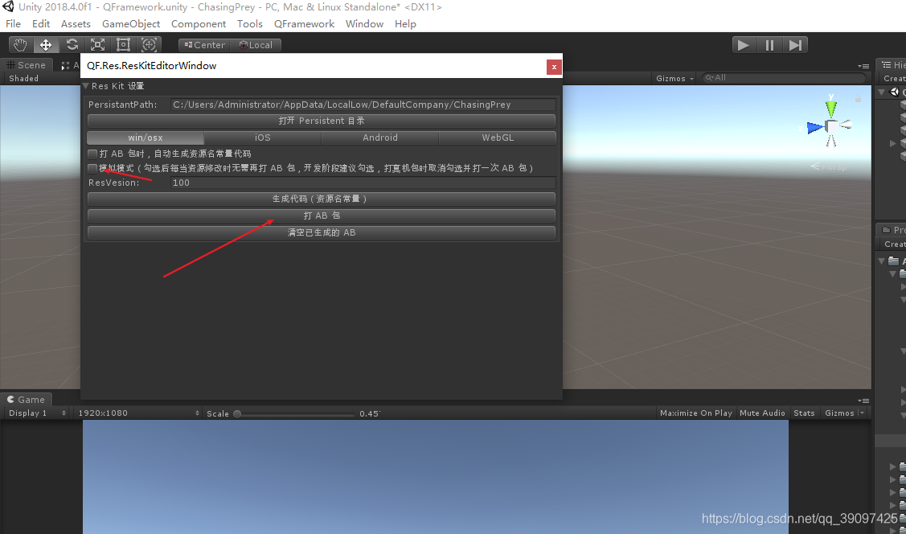Activate the Rect Transform tool
The width and height of the screenshot is (906, 534).
coord(123,44)
